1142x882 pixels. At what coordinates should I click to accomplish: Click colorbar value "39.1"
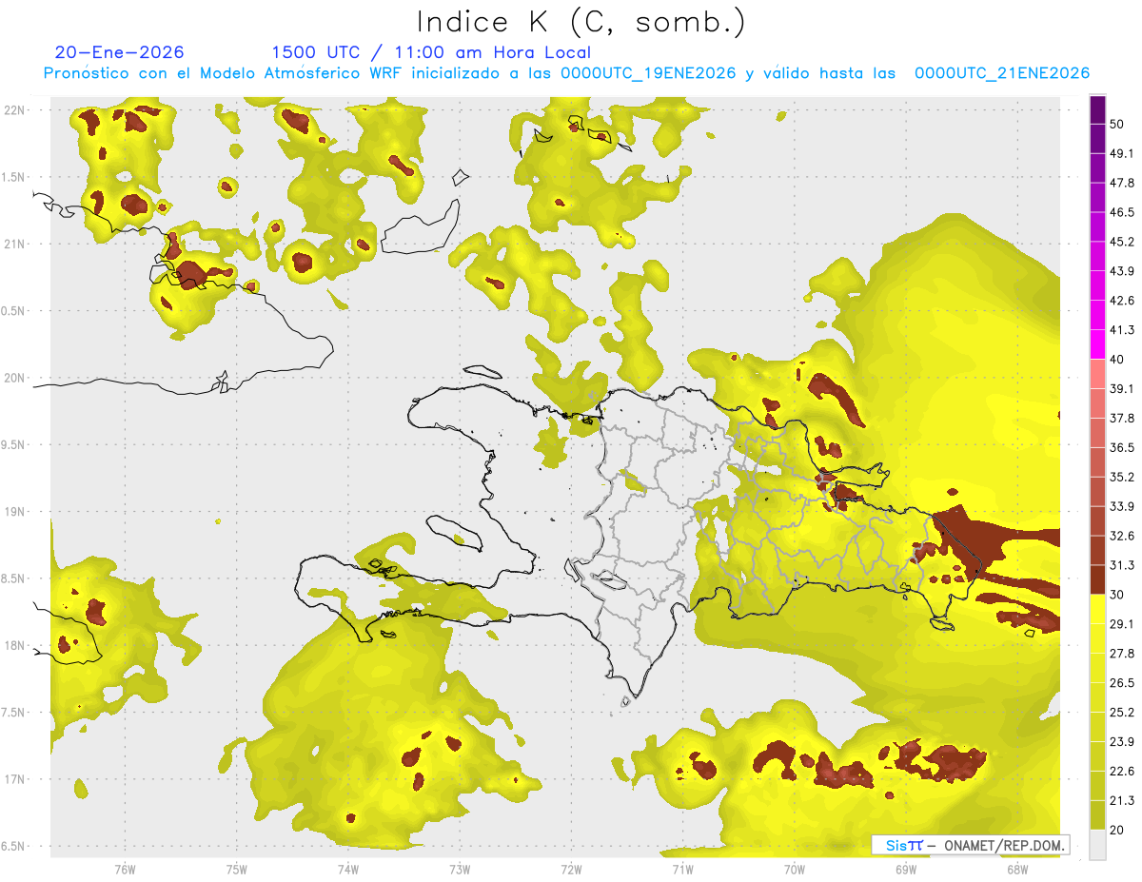(x=1122, y=389)
